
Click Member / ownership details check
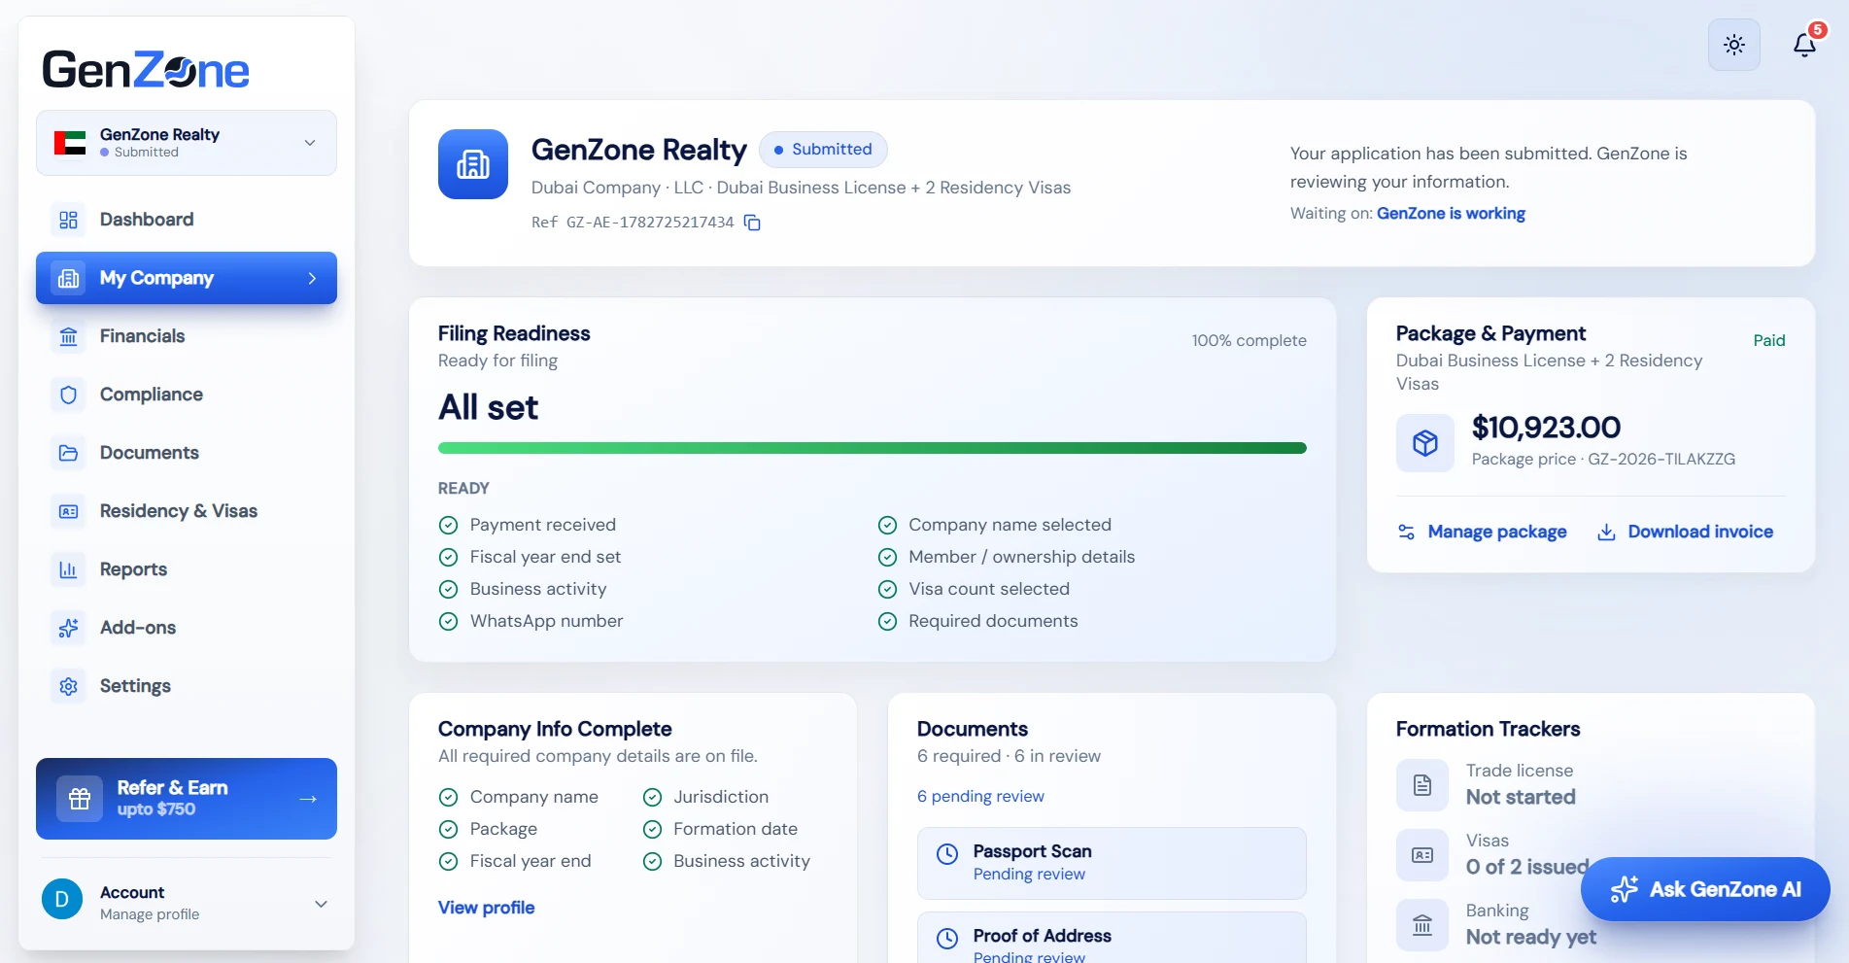1007,557
